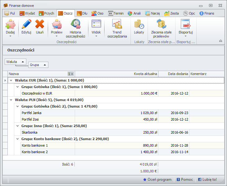Open Zlecenia stałe przelewów
Viewport: 227px width, 186px height.
click(161, 24)
